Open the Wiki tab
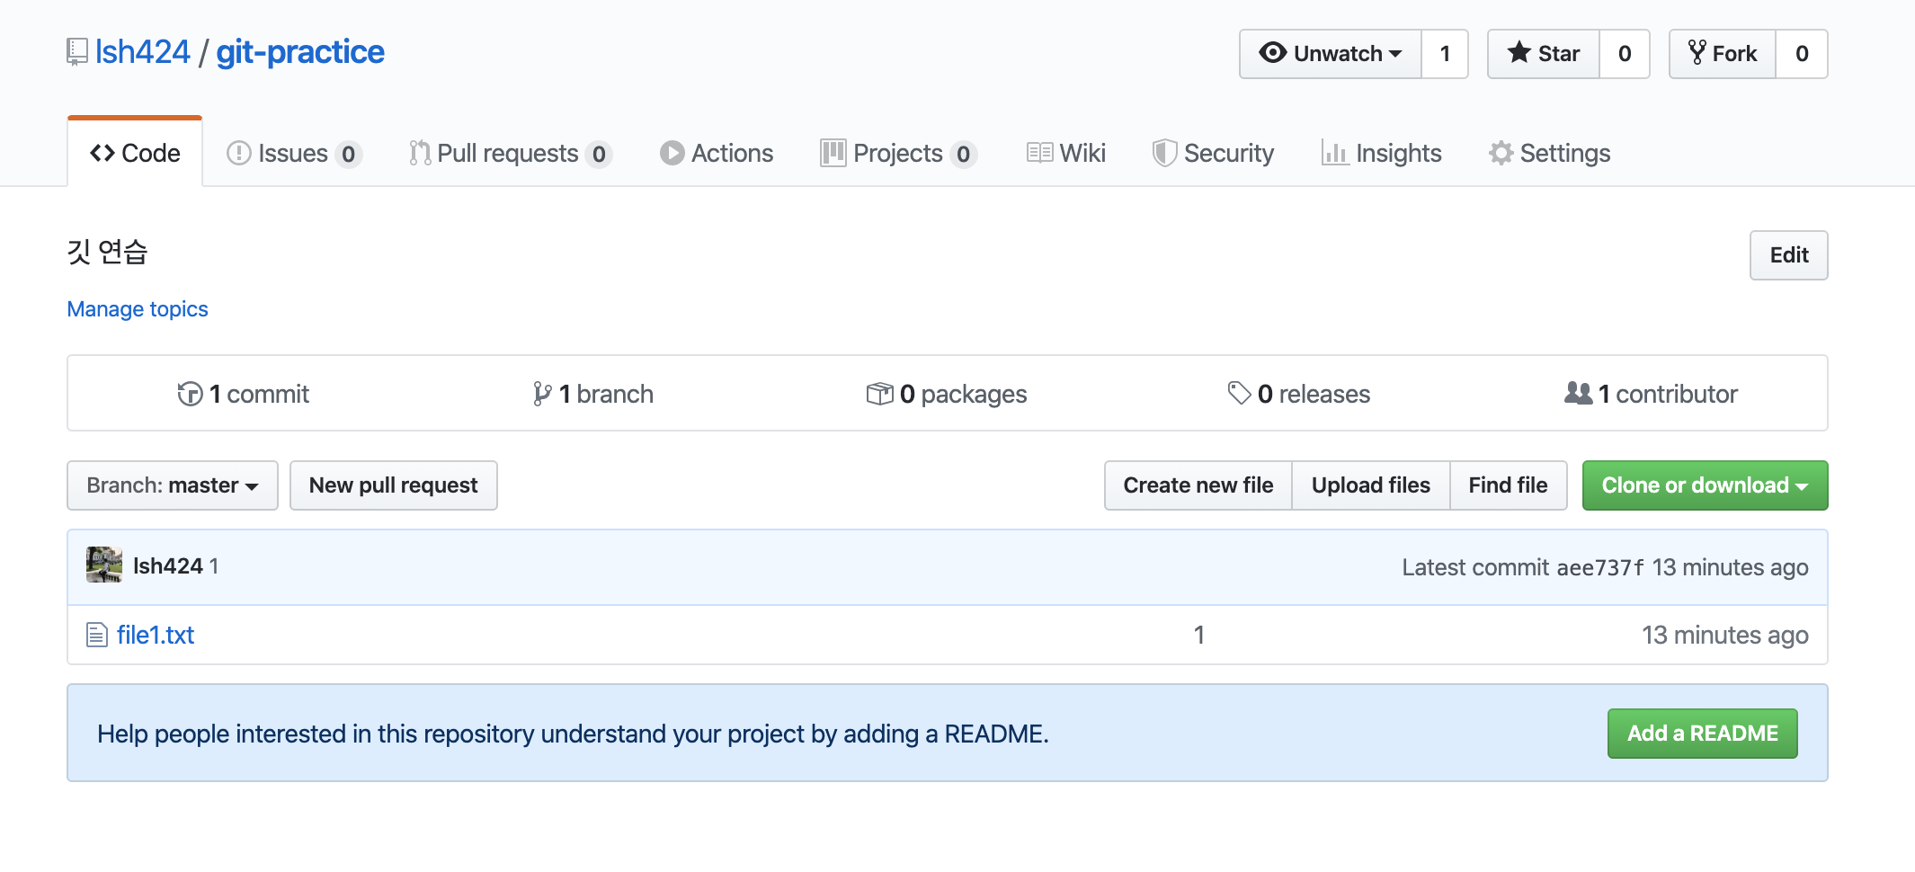Viewport: 1915px width, 872px height. [1066, 154]
